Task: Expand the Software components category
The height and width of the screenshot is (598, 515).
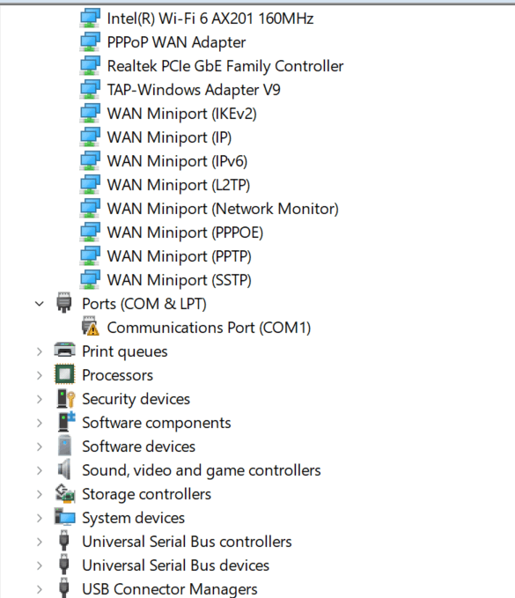Action: pyautogui.click(x=40, y=423)
